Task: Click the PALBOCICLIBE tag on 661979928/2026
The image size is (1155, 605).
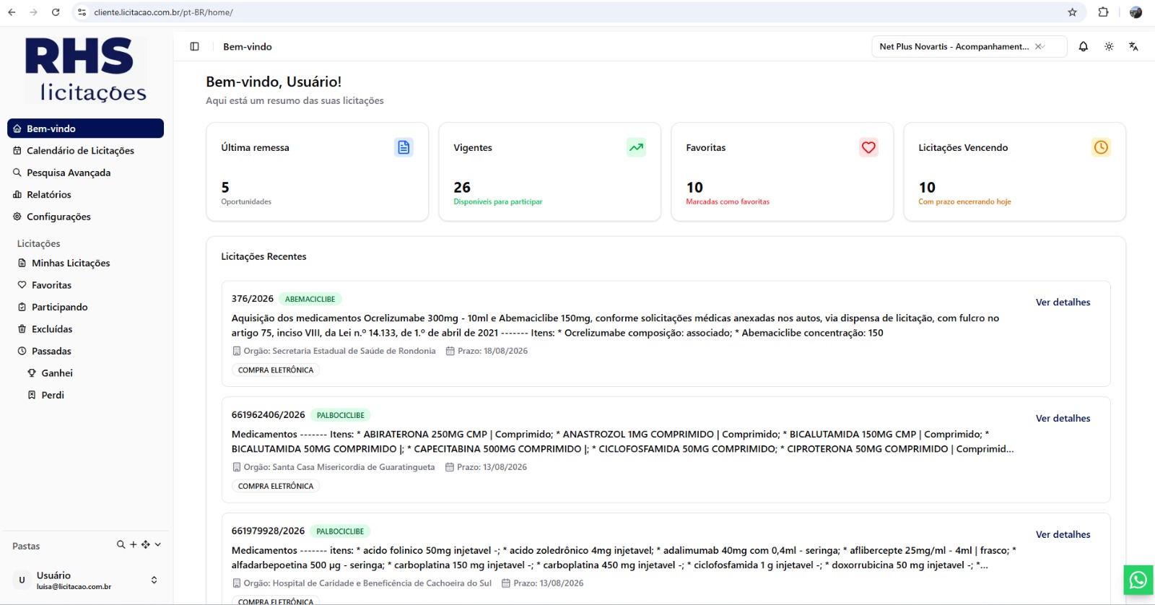Action: 340,531
